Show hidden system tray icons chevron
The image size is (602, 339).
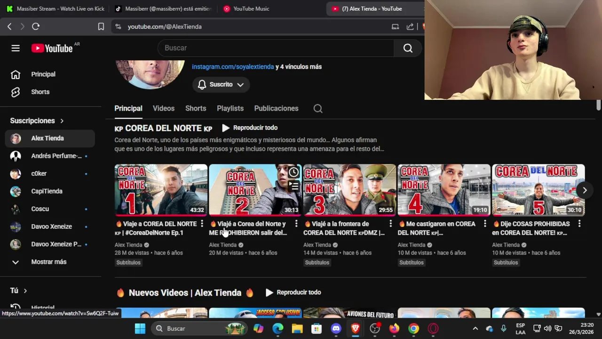[475, 329]
